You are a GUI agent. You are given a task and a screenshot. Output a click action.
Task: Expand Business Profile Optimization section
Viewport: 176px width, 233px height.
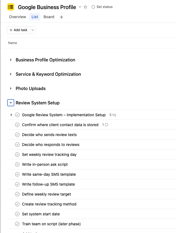pos(11,60)
